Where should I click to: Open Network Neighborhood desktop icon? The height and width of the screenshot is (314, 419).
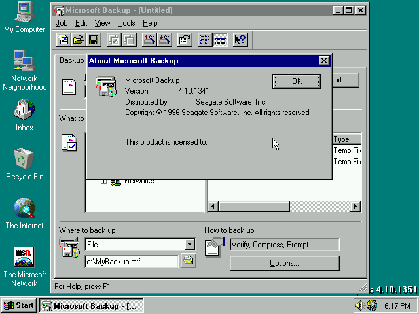[x=24, y=71]
